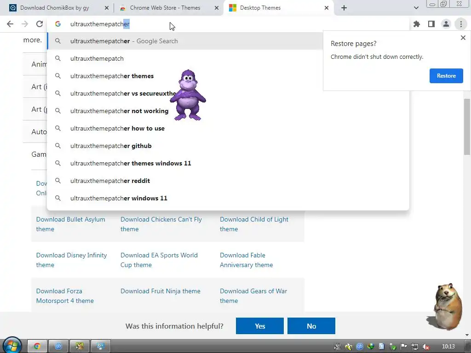Click the qBittorrent system tray icon
Viewport: 471px width, 353px height.
tap(360, 347)
